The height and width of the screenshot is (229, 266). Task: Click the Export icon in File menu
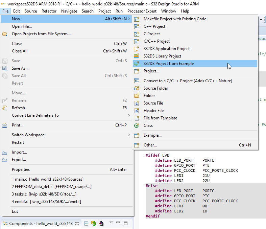(5, 160)
